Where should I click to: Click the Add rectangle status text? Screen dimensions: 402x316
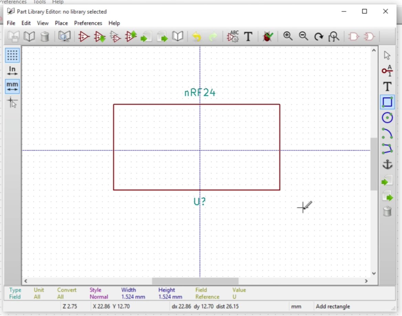click(333, 306)
